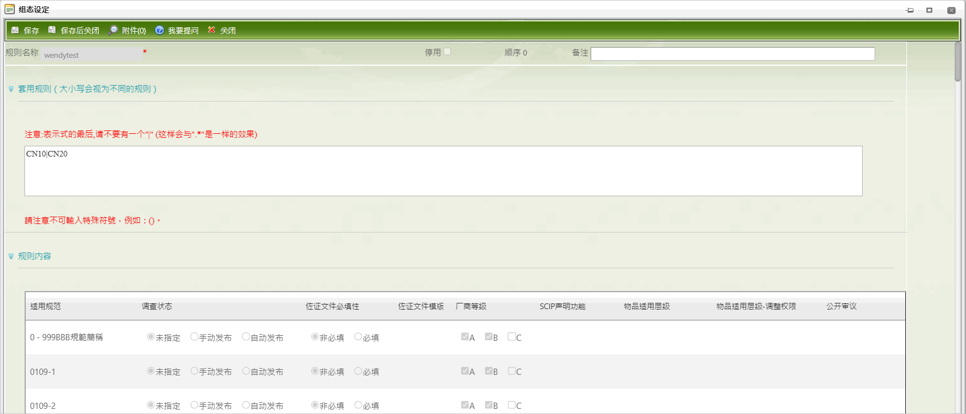
Task: Collapse the 套用规则 section arrow
Action: click(11, 89)
